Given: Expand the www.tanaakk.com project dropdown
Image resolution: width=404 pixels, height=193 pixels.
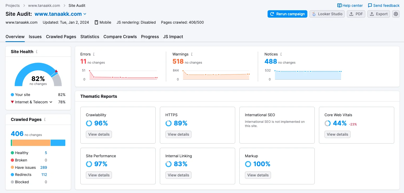Looking at the screenshot, I should coord(85,14).
